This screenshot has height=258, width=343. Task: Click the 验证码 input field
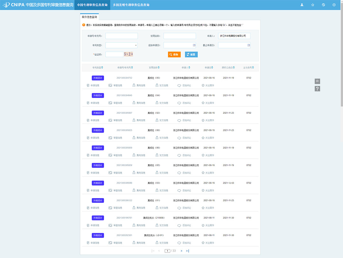114,55
